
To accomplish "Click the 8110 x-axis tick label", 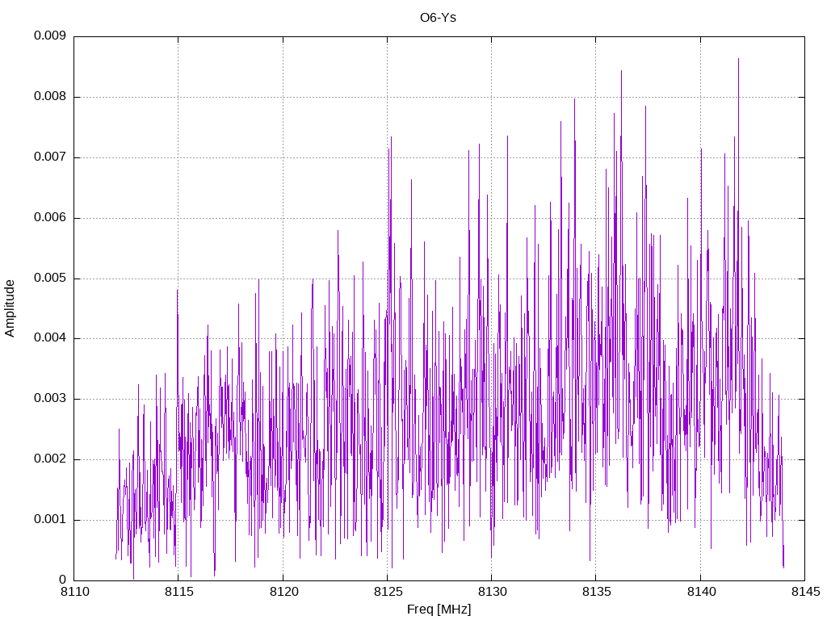I will pos(74,592).
